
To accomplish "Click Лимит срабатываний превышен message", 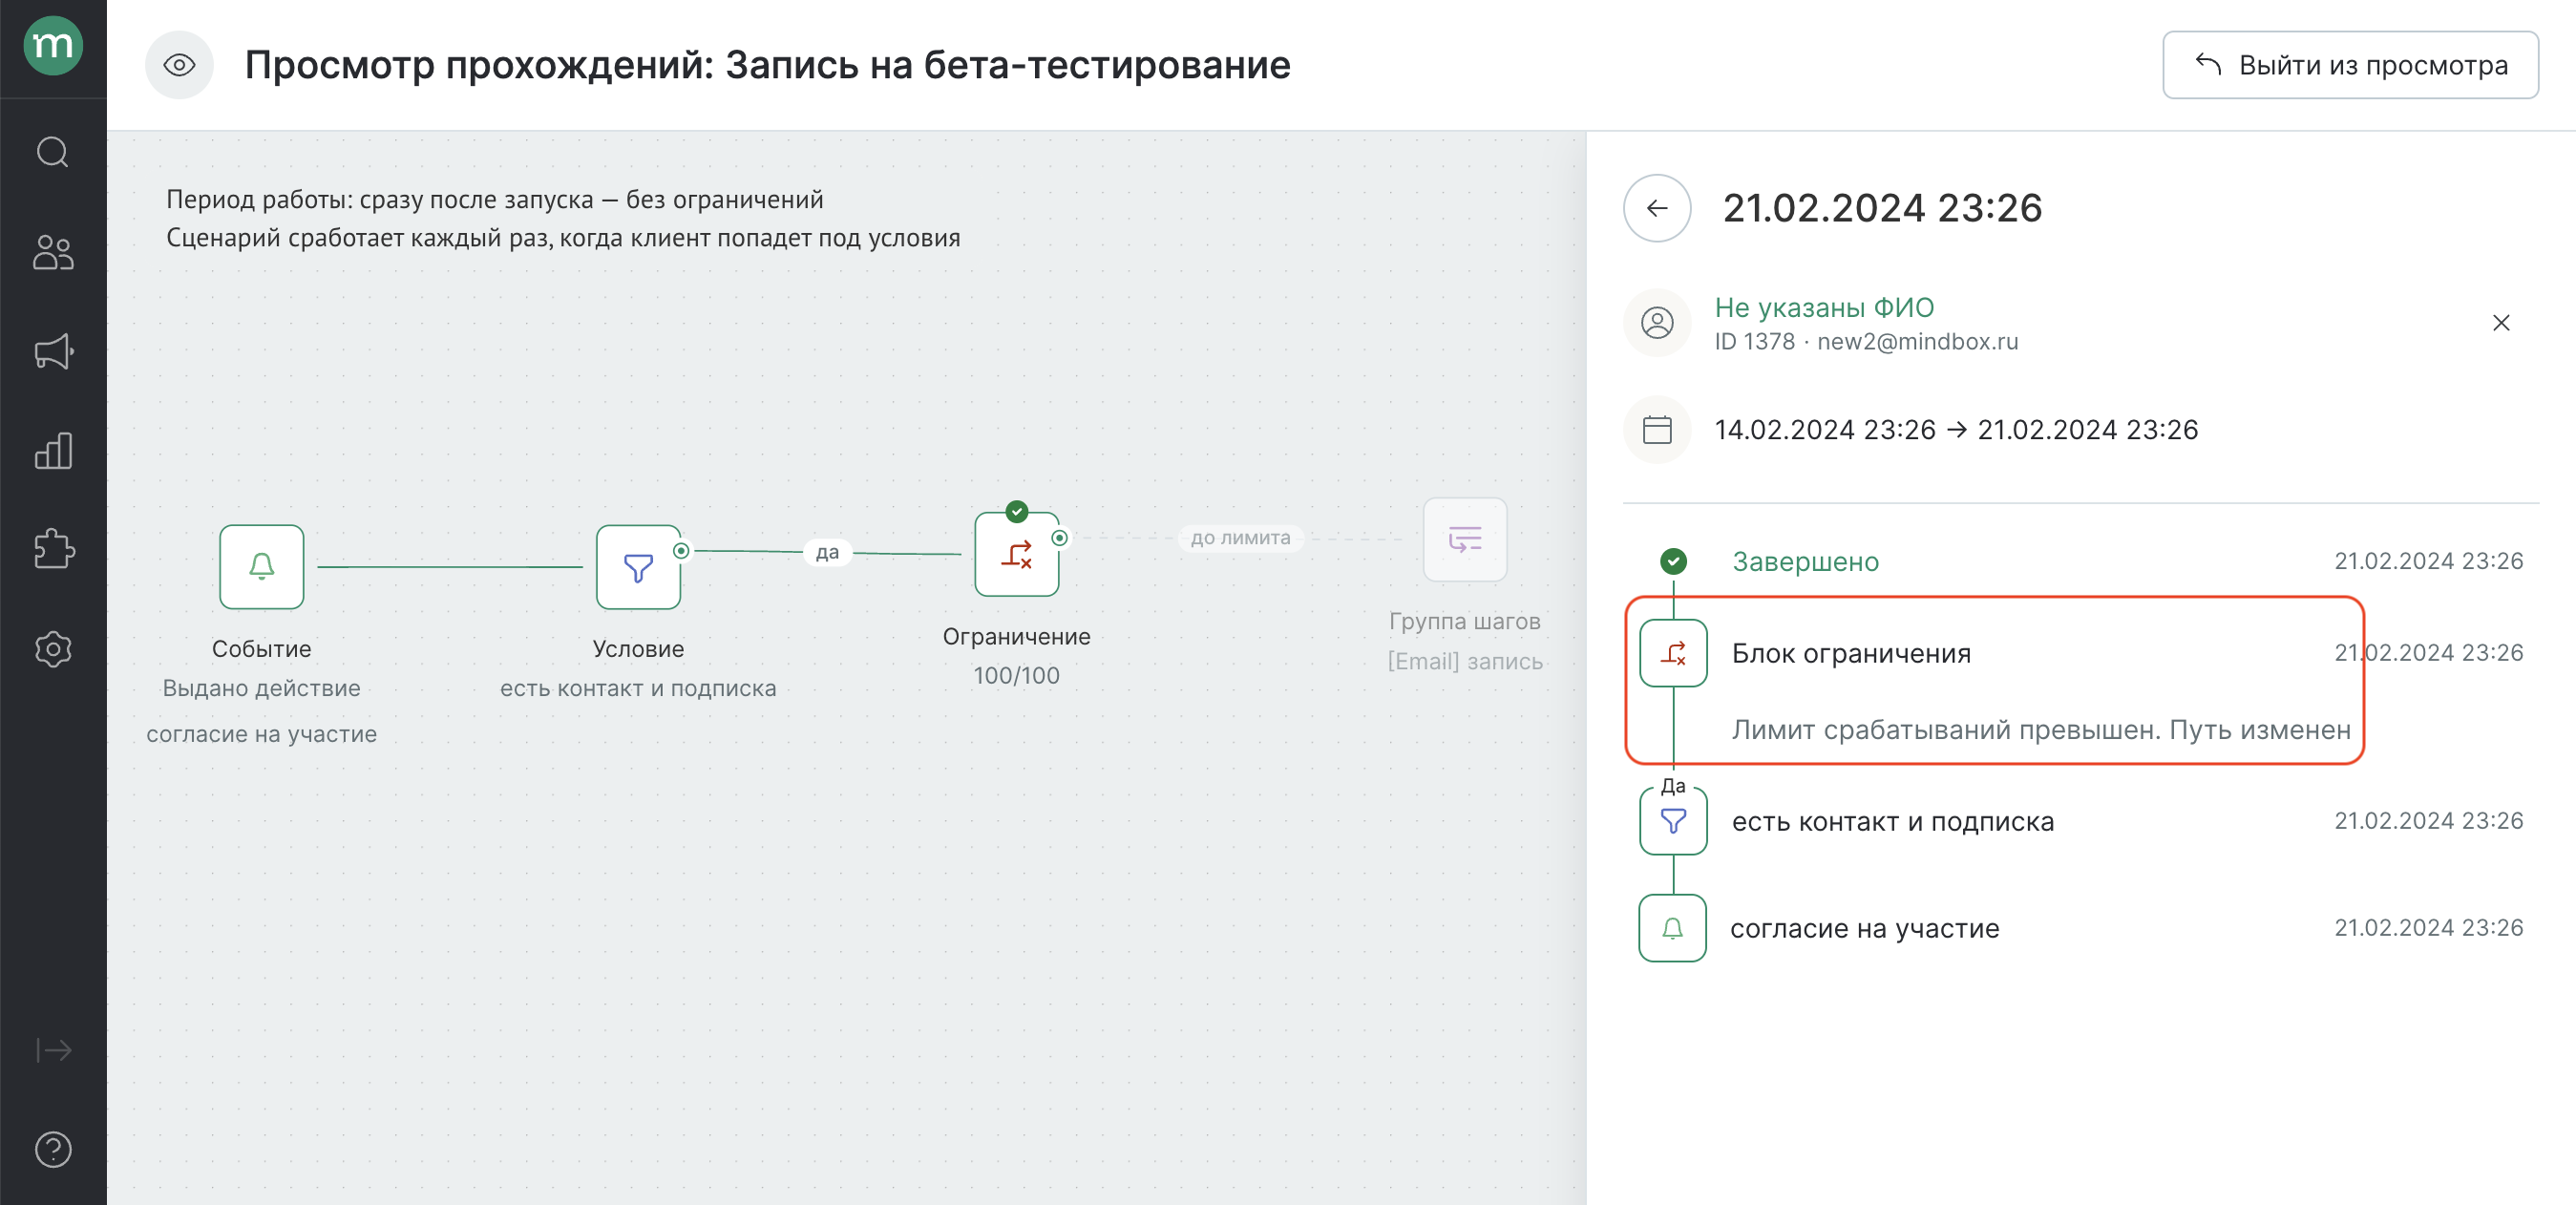I will click(x=2040, y=730).
